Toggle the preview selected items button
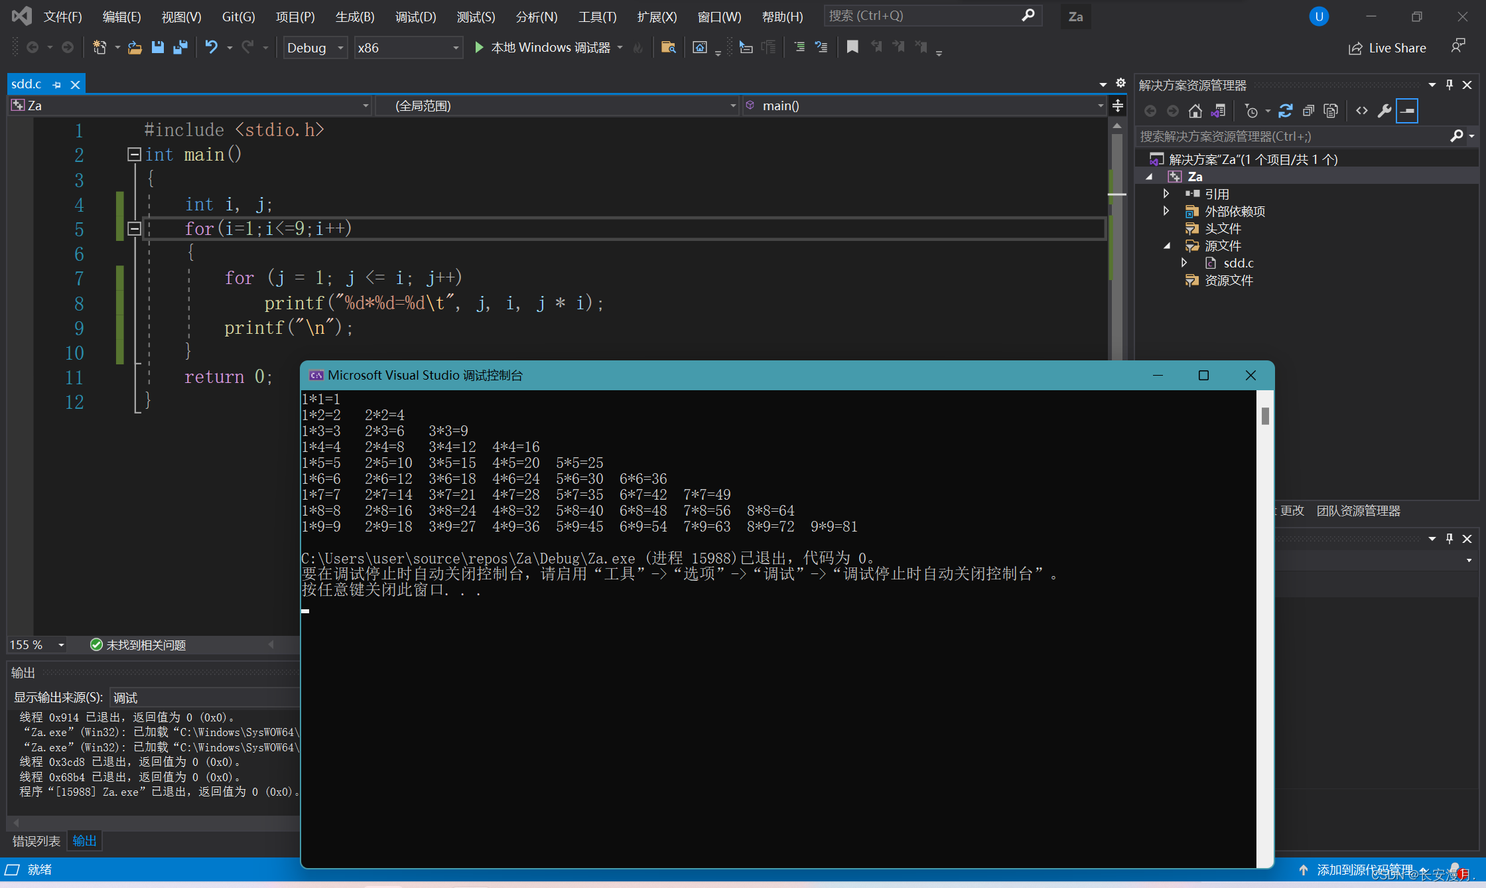The image size is (1486, 888). click(1407, 111)
